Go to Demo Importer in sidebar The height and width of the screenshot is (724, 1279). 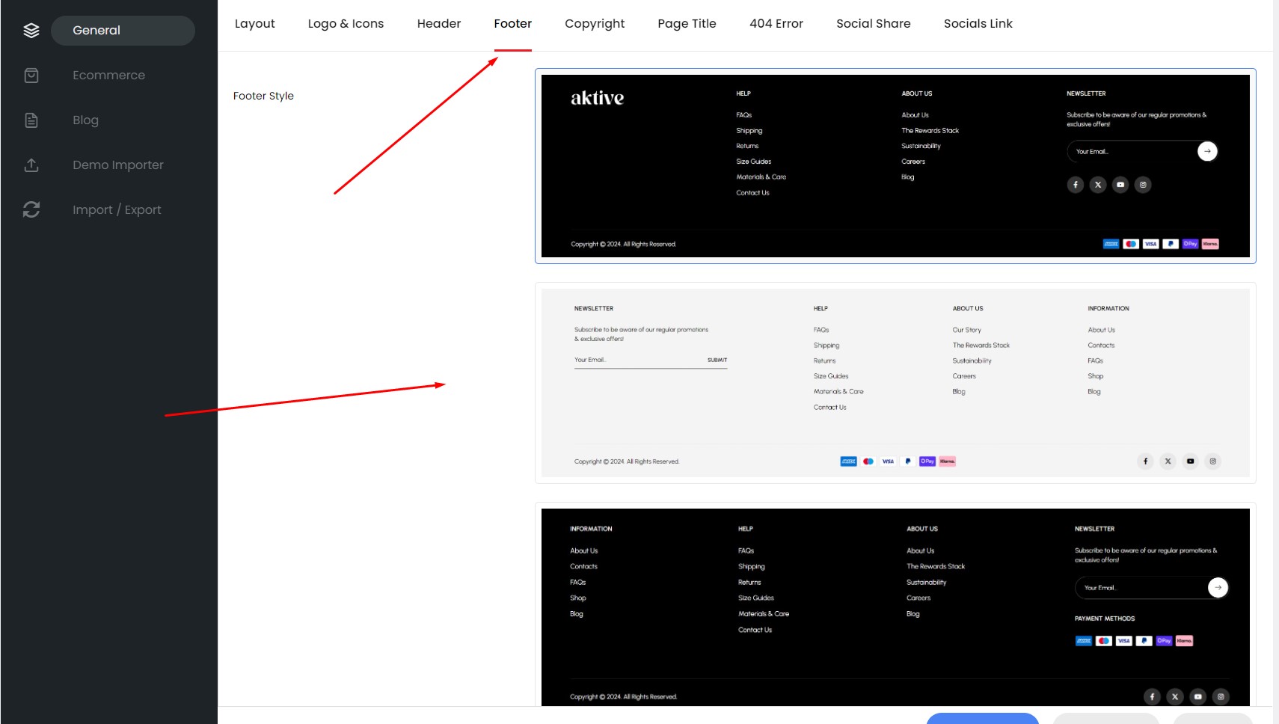coord(117,165)
